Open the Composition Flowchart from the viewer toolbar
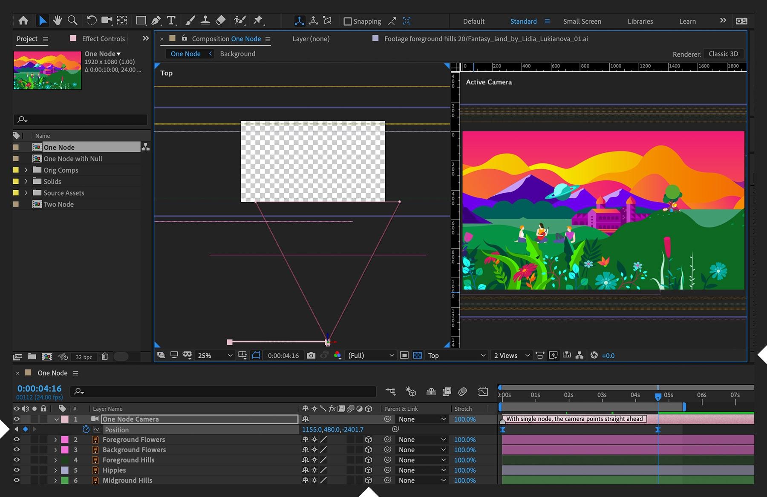 pos(580,356)
